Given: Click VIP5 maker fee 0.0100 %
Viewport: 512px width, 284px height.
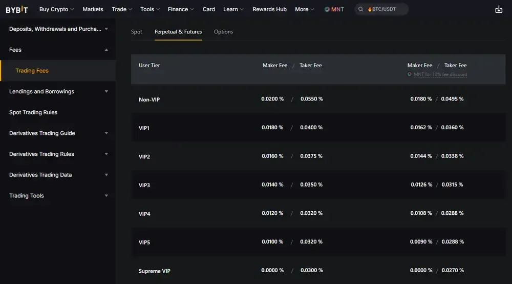Looking at the screenshot, I should (272, 242).
